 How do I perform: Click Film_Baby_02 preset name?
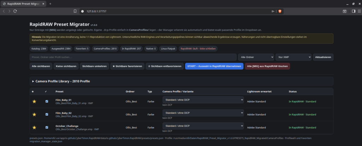[64, 113]
